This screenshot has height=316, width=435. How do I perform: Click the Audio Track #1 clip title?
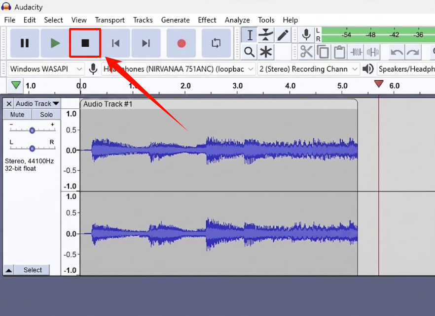coord(108,104)
